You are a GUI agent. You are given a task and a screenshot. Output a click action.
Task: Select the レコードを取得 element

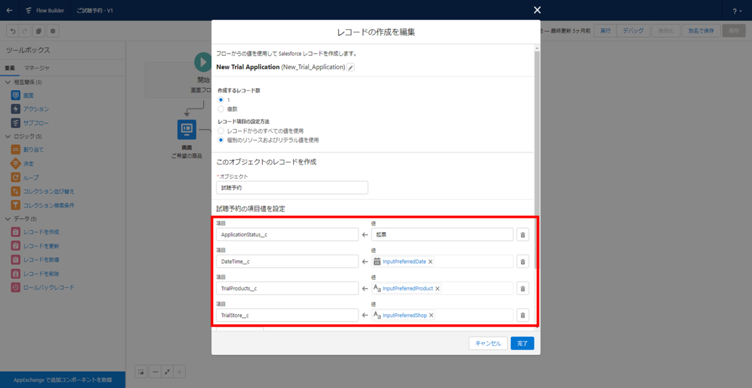pos(35,260)
